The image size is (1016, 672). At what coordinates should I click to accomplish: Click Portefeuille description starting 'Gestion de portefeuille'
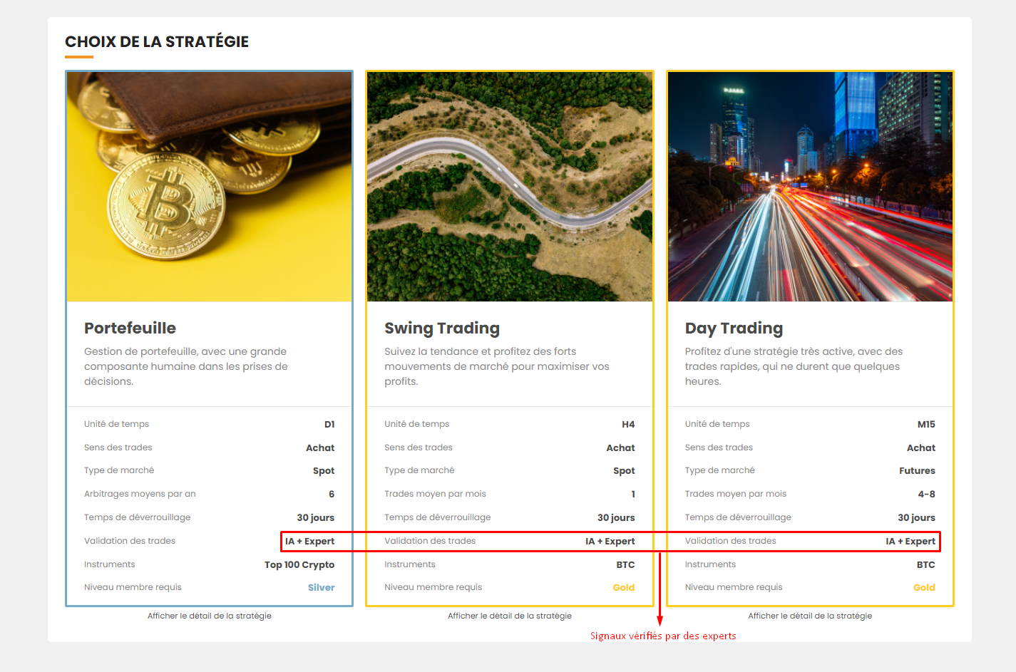click(186, 366)
